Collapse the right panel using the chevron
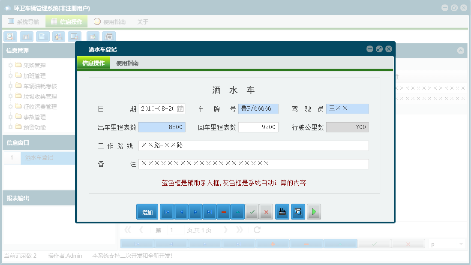 [x=461, y=51]
